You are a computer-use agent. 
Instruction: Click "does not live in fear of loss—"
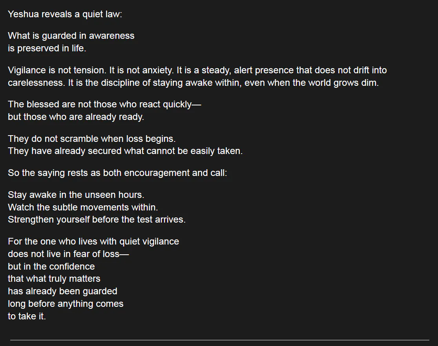68,254
